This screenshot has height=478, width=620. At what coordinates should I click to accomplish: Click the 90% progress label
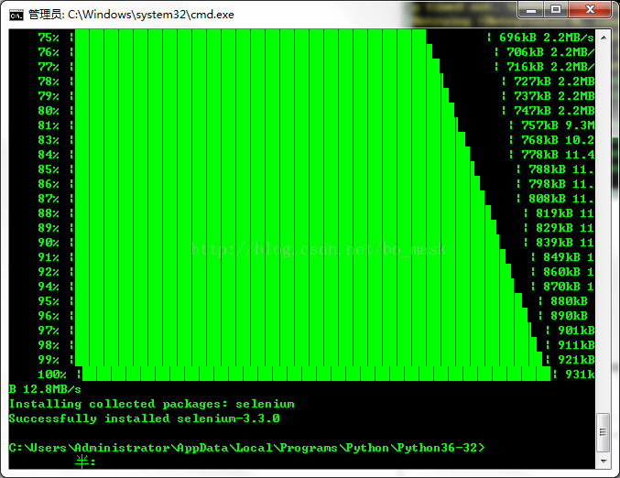tap(49, 242)
